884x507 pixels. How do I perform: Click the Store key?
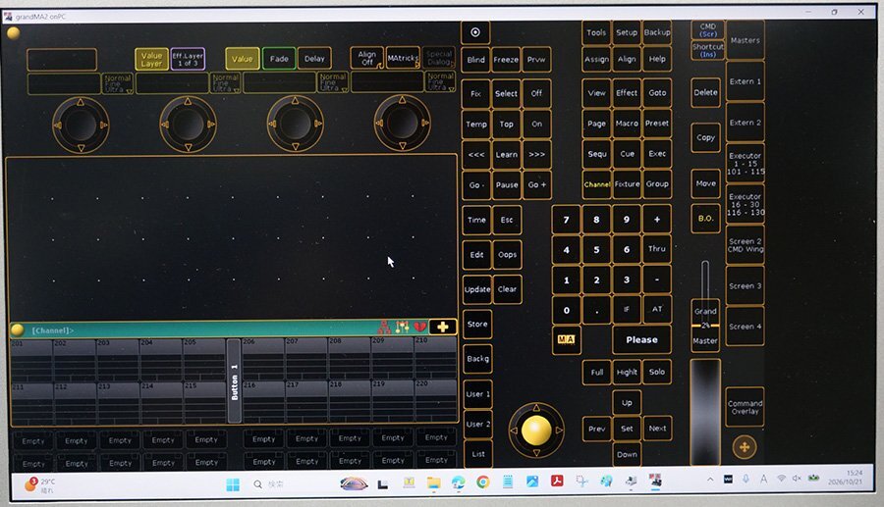click(x=477, y=325)
